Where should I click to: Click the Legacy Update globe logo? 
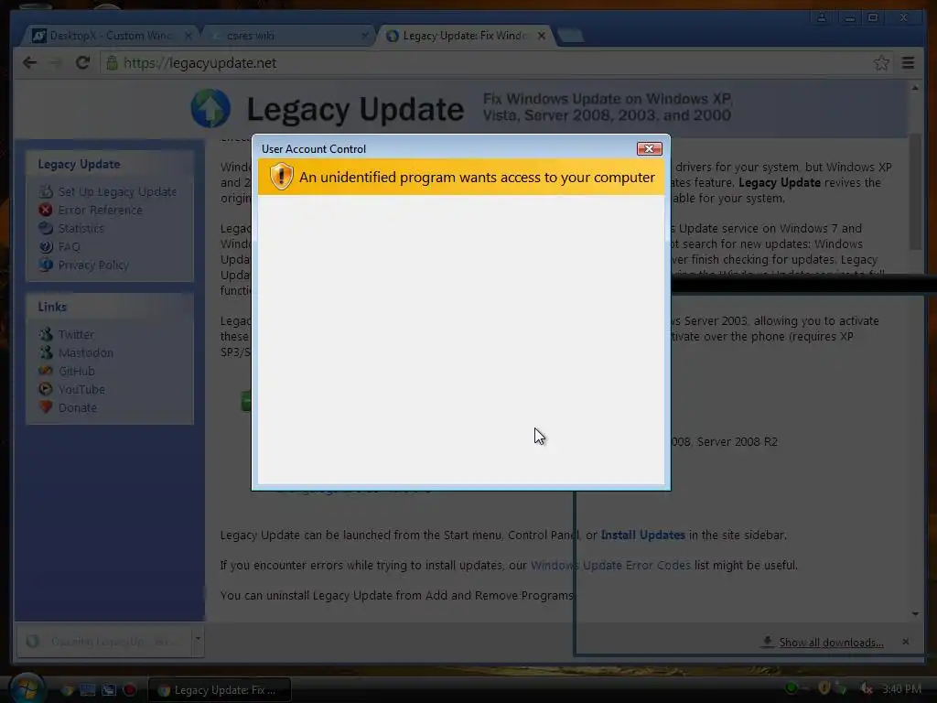click(x=210, y=108)
